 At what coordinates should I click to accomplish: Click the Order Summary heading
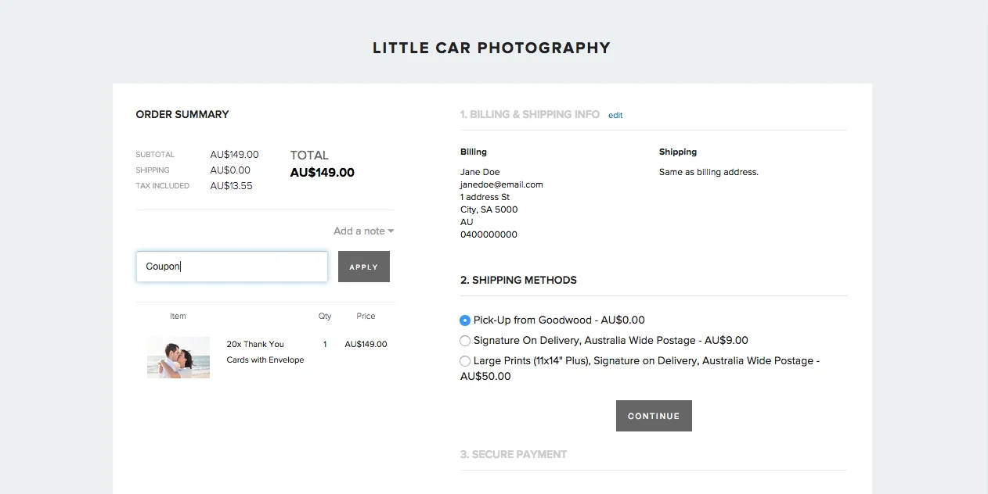click(182, 114)
